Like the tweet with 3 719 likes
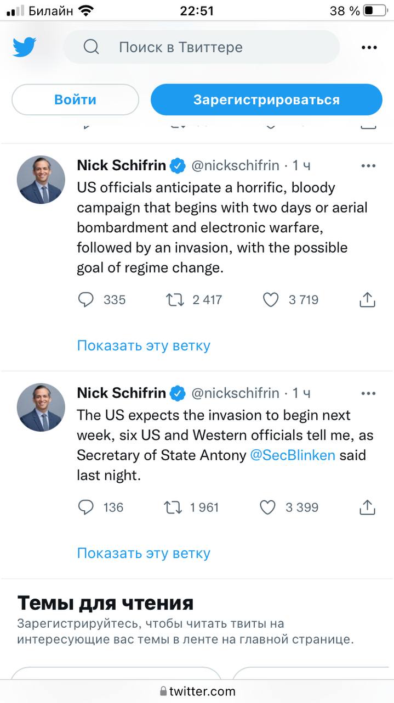 pyautogui.click(x=271, y=300)
